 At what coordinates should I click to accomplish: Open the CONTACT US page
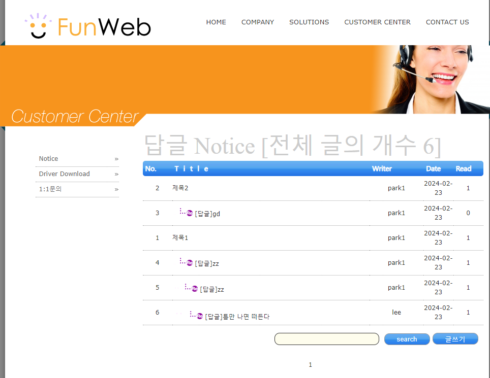click(x=447, y=22)
